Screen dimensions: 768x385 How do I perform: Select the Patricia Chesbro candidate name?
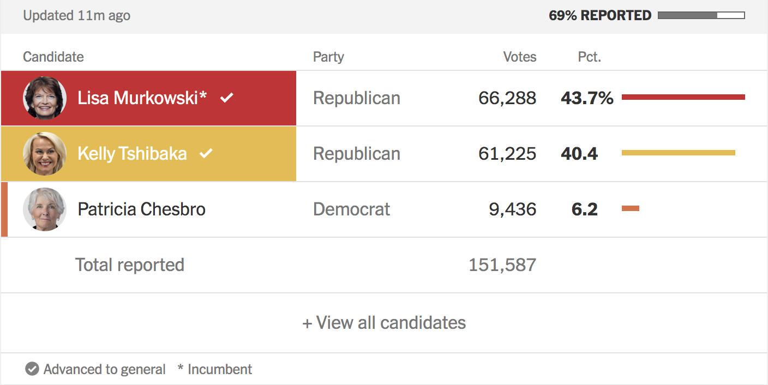(x=141, y=209)
